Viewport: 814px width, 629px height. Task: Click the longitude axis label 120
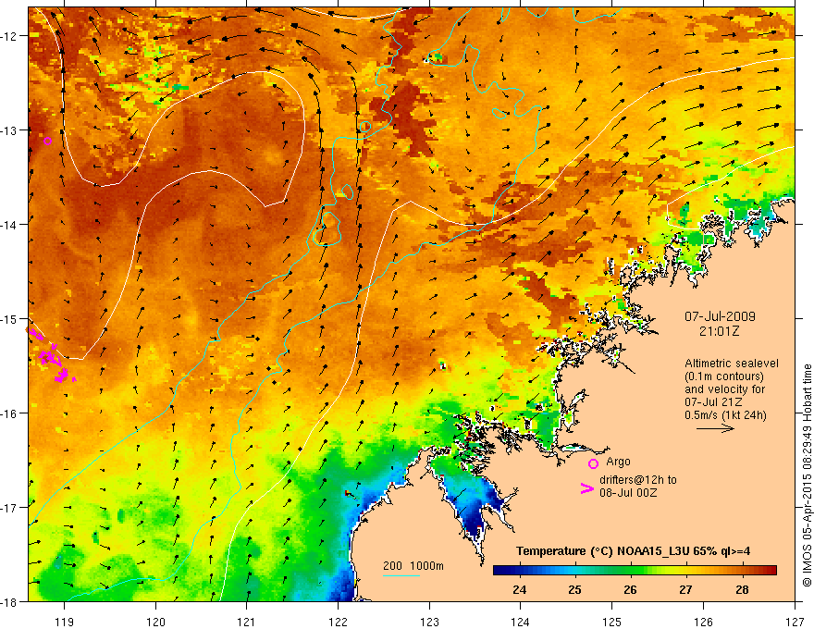point(155,622)
